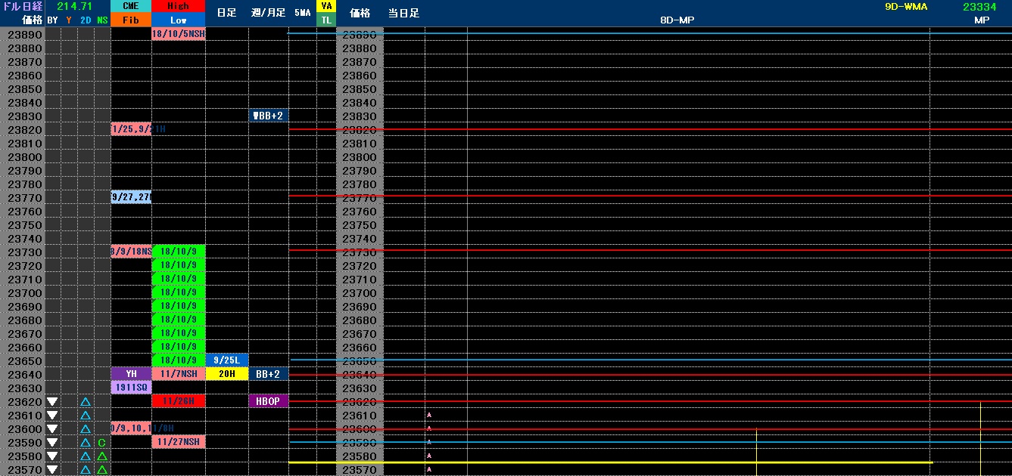Click the orange Fib header cell
Viewport: 1012px width, 476px height.
131,20
